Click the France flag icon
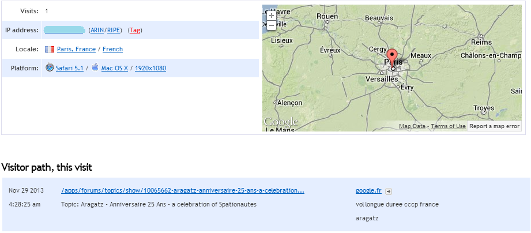The height and width of the screenshot is (233, 531). pos(50,49)
